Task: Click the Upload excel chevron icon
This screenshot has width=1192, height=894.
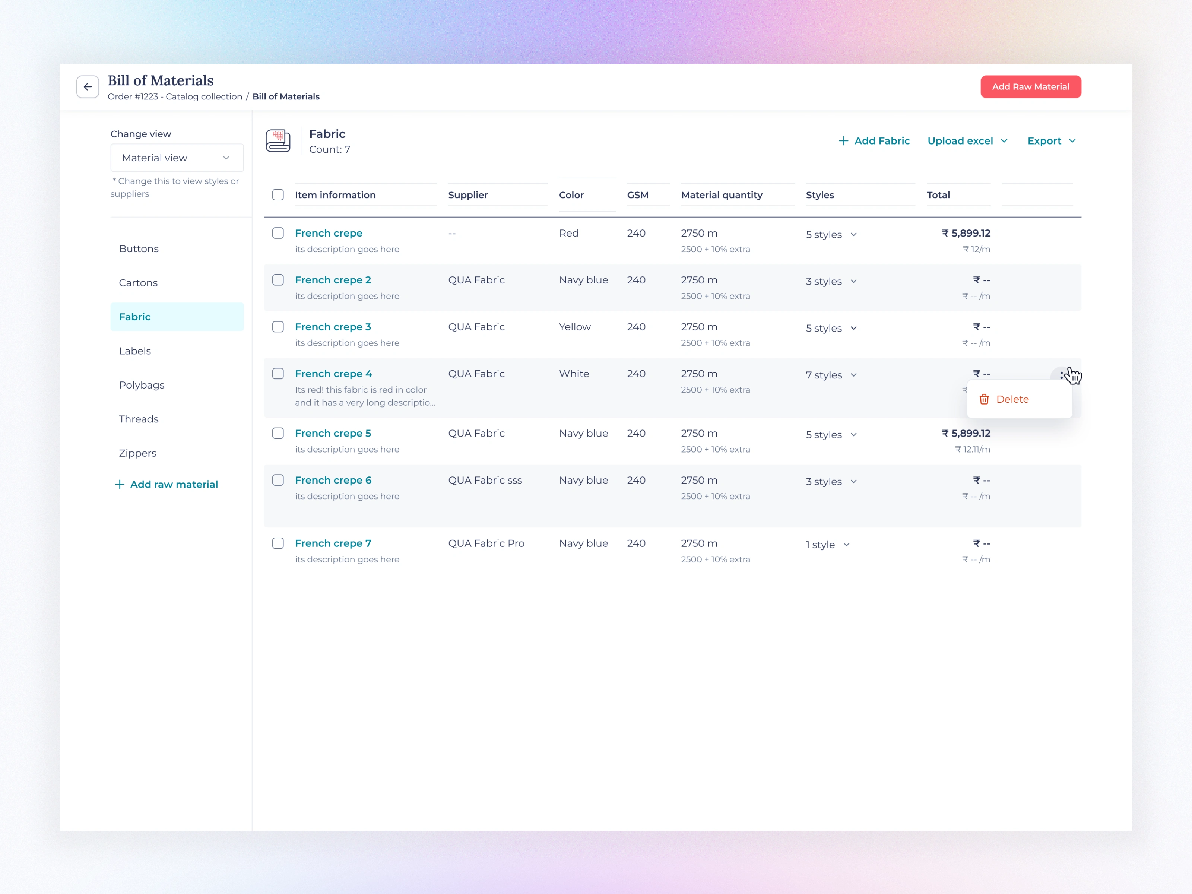Action: coord(1004,141)
